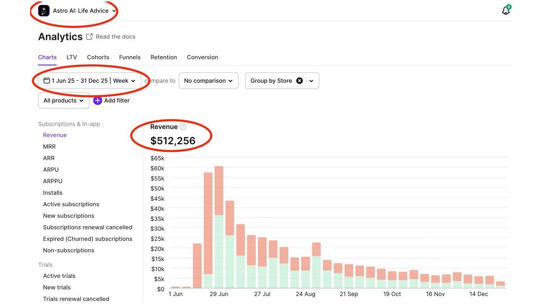543x305 pixels.
Task: Follow the Read the docs link
Action: [x=115, y=37]
